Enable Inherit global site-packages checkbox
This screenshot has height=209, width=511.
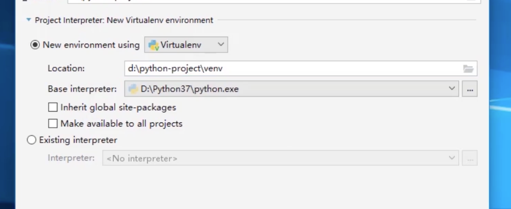click(53, 107)
